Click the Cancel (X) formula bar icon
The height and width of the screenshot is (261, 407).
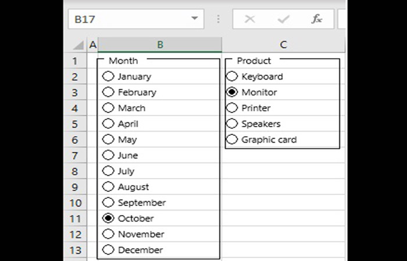[250, 19]
